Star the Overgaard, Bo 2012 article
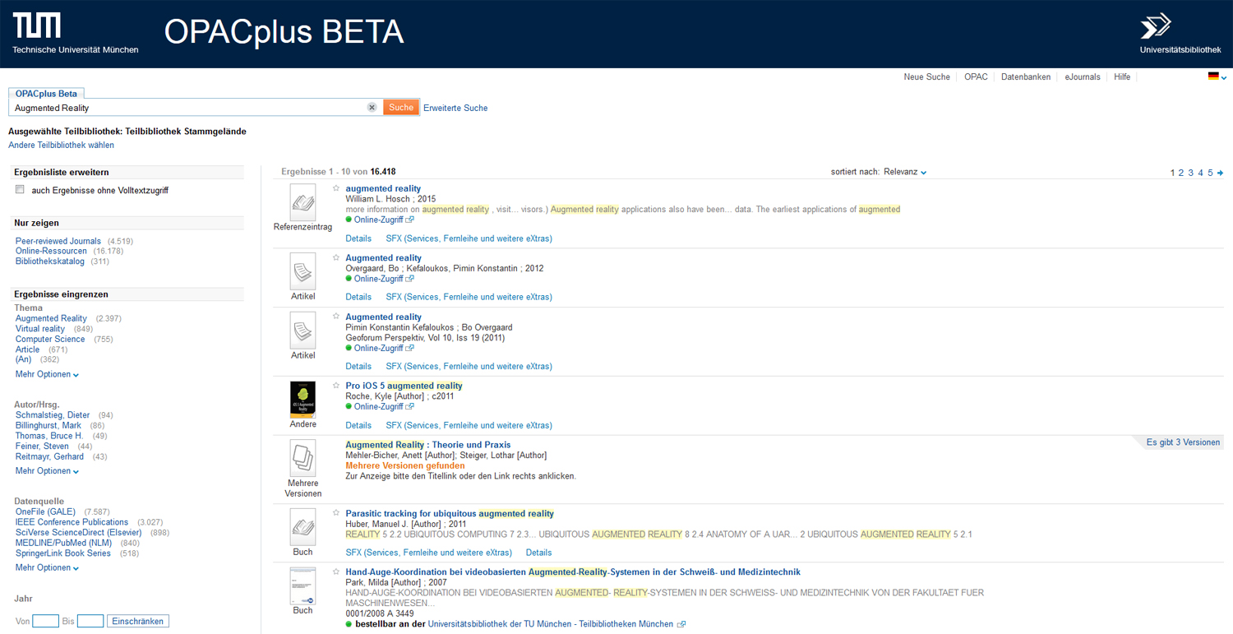Viewport: 1233px width, 634px height. (x=336, y=257)
